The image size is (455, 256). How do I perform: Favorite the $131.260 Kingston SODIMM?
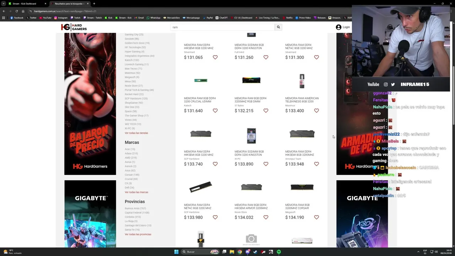pos(266,57)
